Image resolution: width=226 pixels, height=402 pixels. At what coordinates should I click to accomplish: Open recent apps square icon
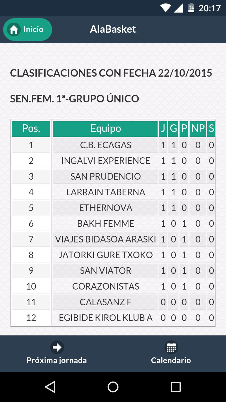(175, 387)
